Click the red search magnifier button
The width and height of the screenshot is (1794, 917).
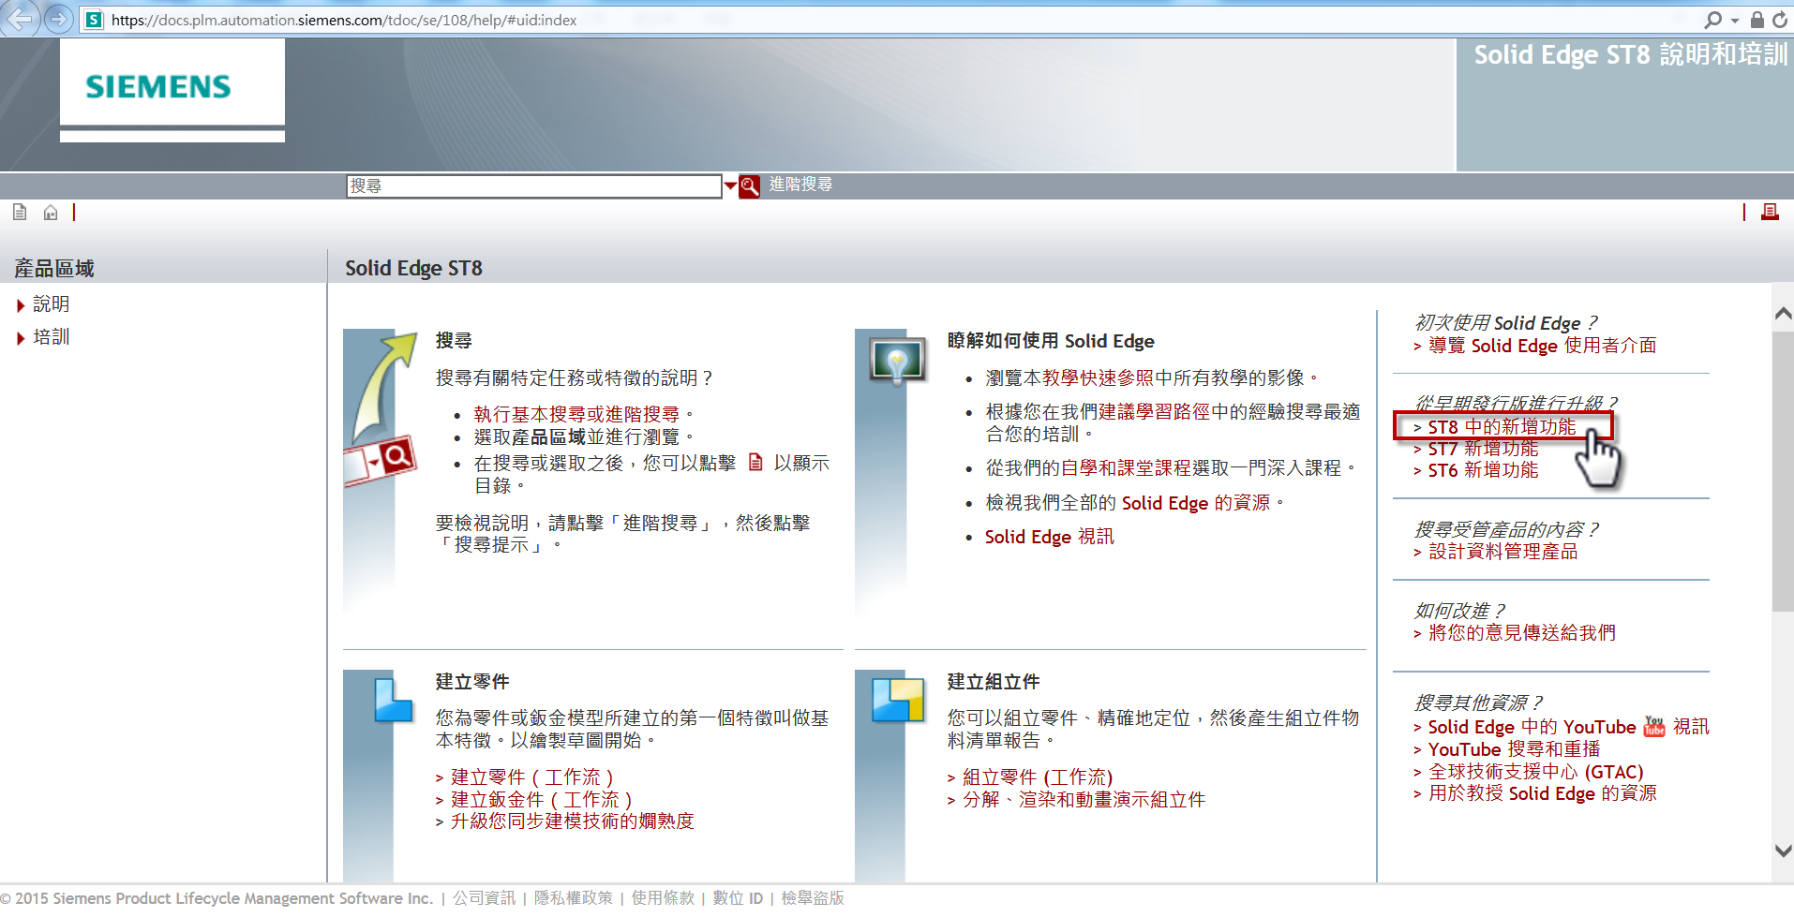click(749, 186)
